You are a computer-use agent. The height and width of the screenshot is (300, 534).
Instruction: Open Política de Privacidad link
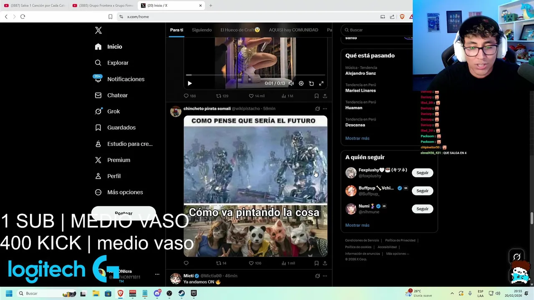400,240
